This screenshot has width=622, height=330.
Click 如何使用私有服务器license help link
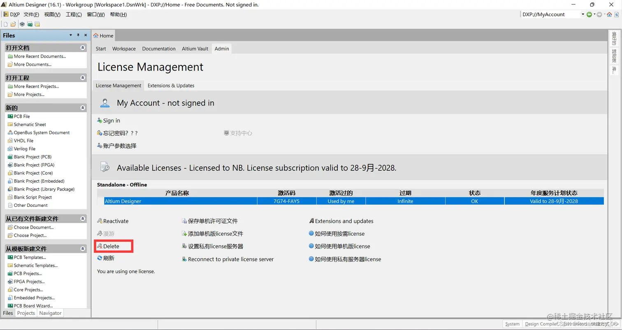point(345,259)
